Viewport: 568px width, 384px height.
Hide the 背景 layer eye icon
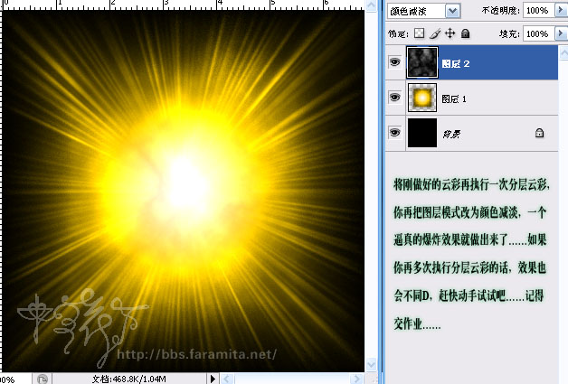pyautogui.click(x=395, y=132)
